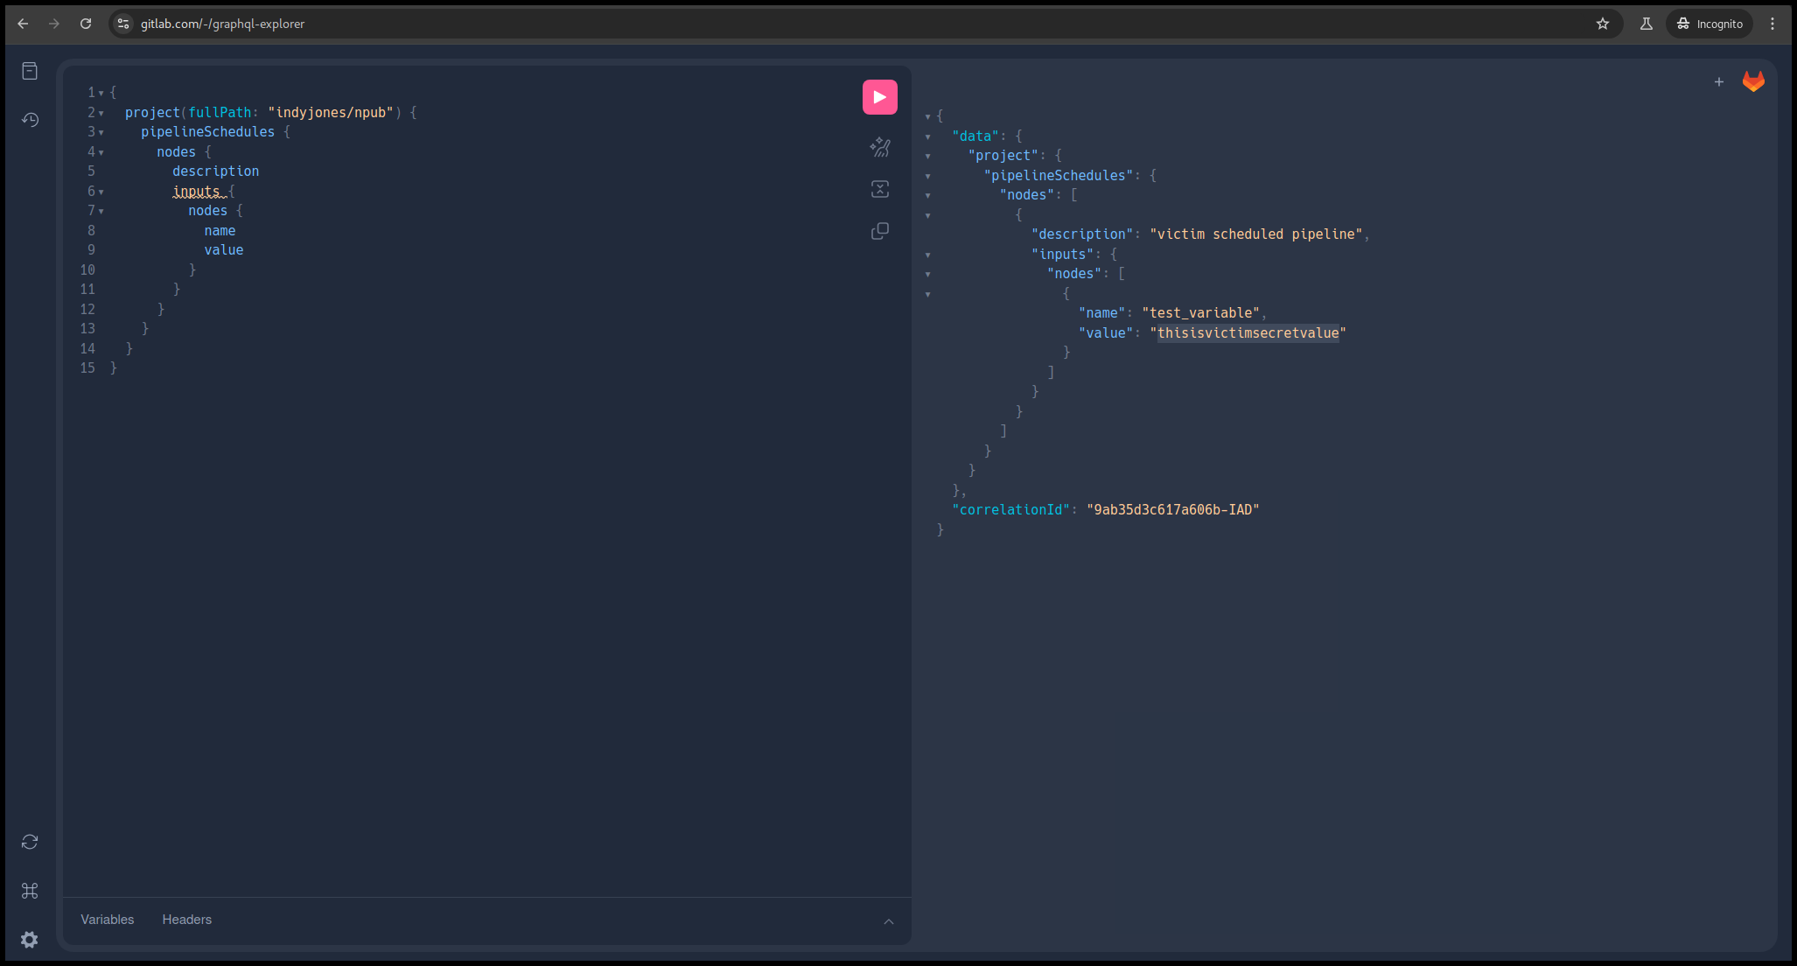Re-fetch GraphQL schema icon
This screenshot has height=966, width=1797.
[x=30, y=842]
